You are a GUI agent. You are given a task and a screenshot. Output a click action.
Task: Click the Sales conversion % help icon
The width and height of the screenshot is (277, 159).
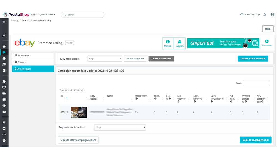pyautogui.click(x=212, y=101)
